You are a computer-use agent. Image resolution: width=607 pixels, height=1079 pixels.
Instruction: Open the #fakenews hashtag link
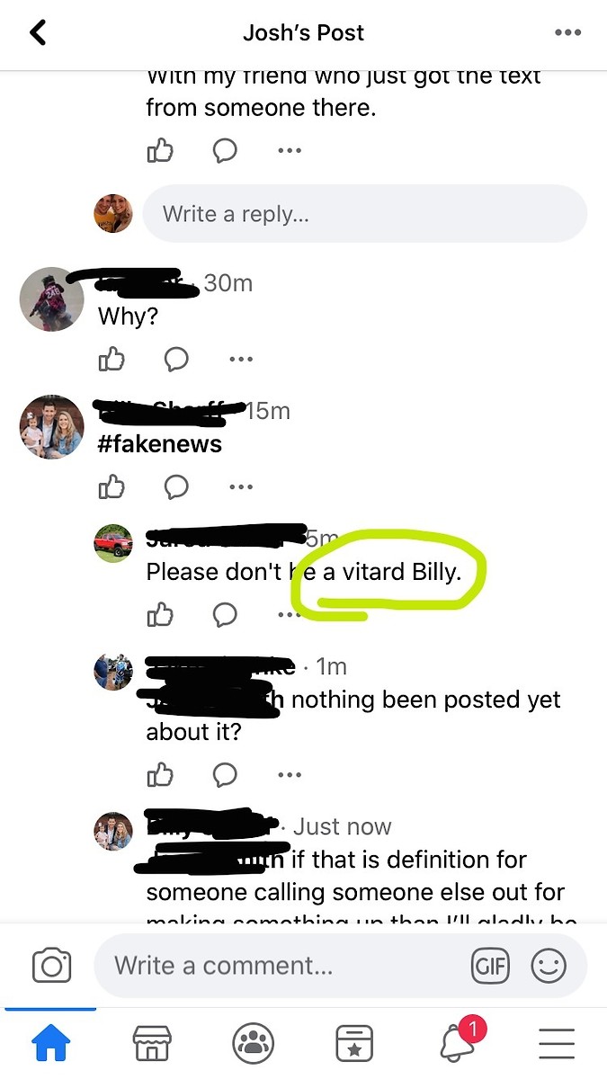tap(159, 444)
